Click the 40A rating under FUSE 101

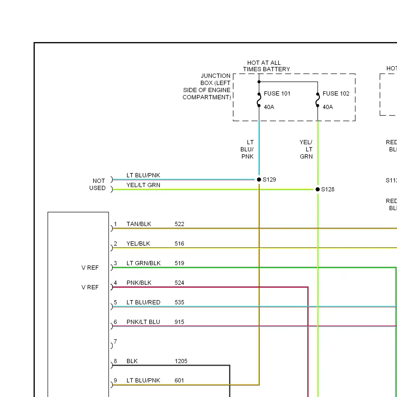269,107
